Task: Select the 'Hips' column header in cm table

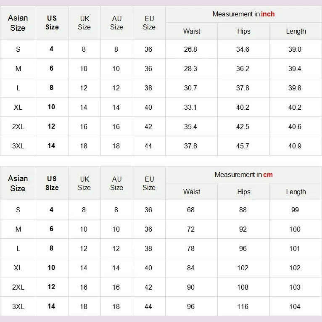Action: click(243, 192)
